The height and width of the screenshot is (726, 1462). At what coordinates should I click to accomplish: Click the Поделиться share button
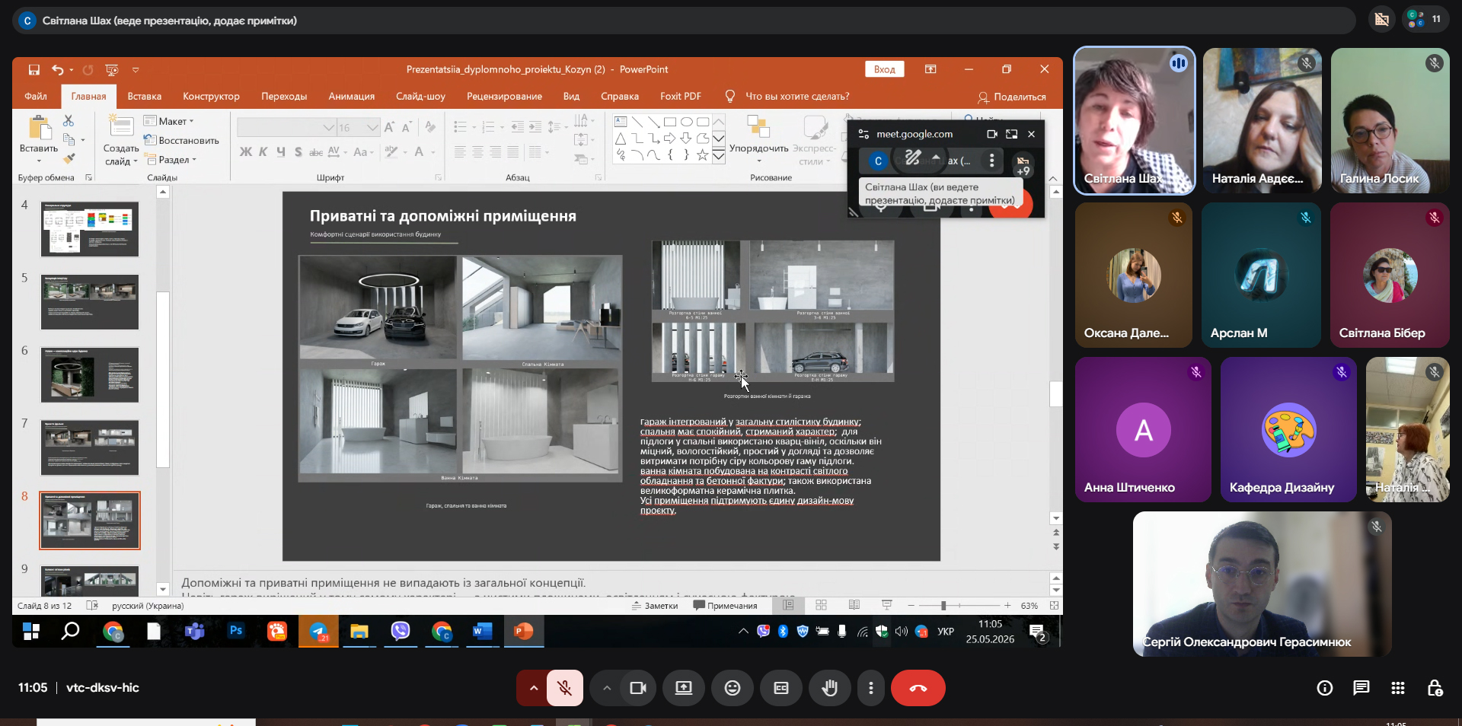pos(1012,97)
